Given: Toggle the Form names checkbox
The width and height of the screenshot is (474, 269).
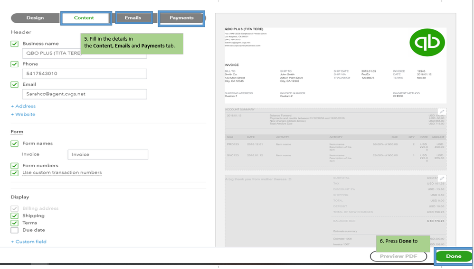Looking at the screenshot, I should (15, 143).
